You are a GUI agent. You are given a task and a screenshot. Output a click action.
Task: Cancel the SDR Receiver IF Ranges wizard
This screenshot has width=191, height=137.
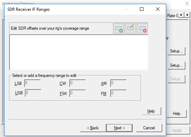click(149, 128)
